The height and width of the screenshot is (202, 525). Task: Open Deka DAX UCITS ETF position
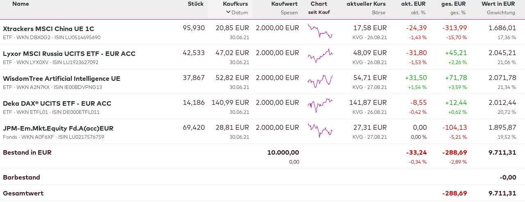pyautogui.click(x=57, y=103)
